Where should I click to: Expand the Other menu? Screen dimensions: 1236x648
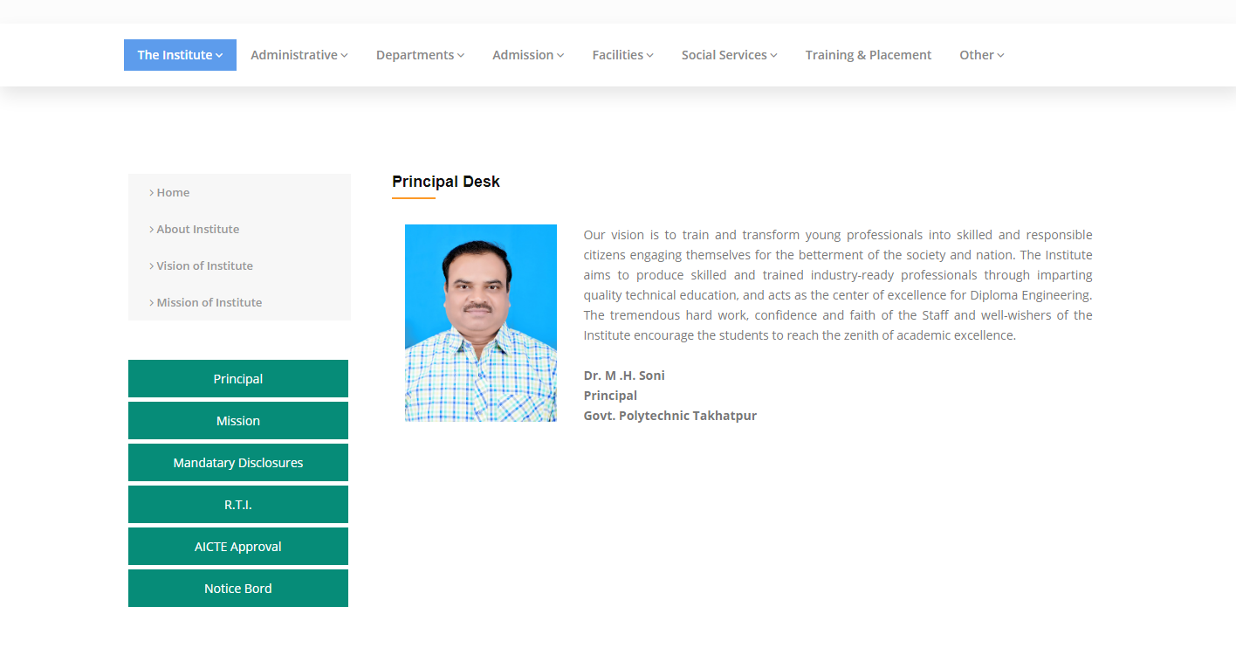click(x=981, y=55)
